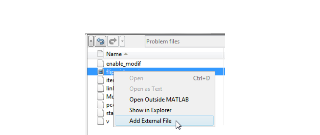Select the file named v
320x135 pixels.
tap(108, 122)
